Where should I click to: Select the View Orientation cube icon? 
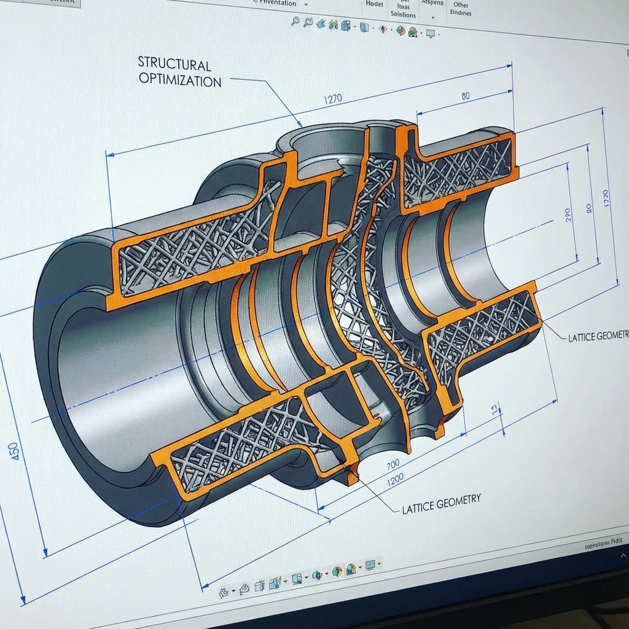pos(346,26)
